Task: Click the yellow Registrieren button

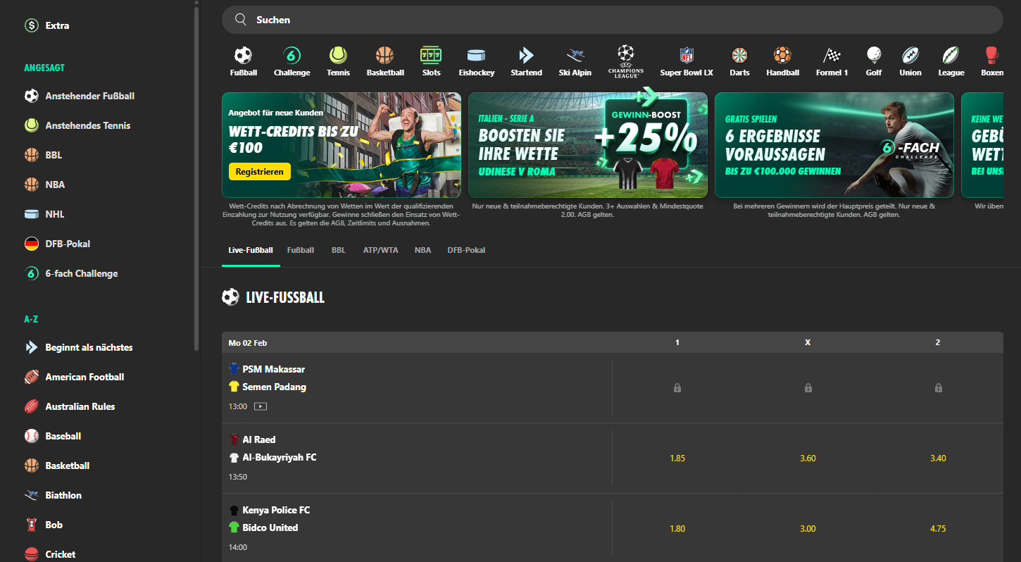Action: [x=260, y=171]
